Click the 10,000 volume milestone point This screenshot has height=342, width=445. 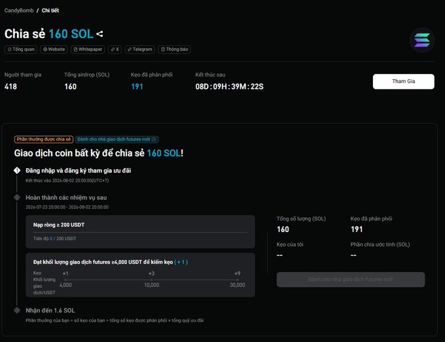click(x=152, y=280)
